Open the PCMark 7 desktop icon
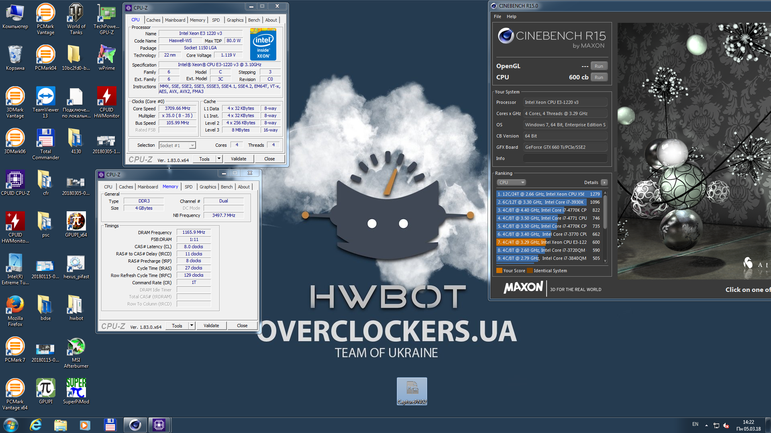Viewport: 771px width, 433px height. point(15,349)
